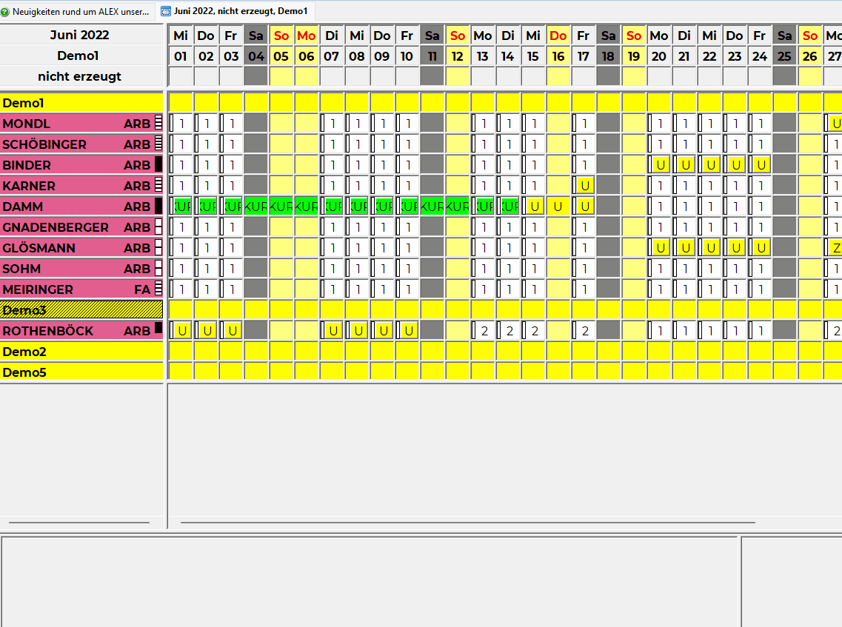The image size is (842, 627).
Task: Select KARNER's U vacation entry on Friday 17
Action: 584,186
